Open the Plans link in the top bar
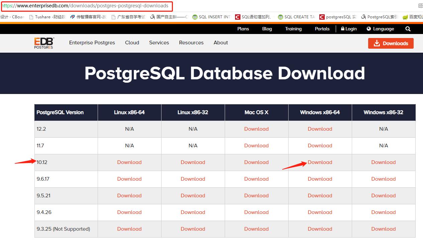The height and width of the screenshot is (245, 423). [243, 29]
